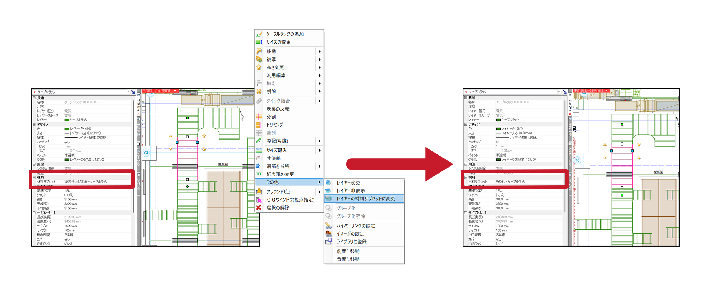Click the 寸法線 dimension line icon
The image size is (708, 294).
[x=259, y=158]
